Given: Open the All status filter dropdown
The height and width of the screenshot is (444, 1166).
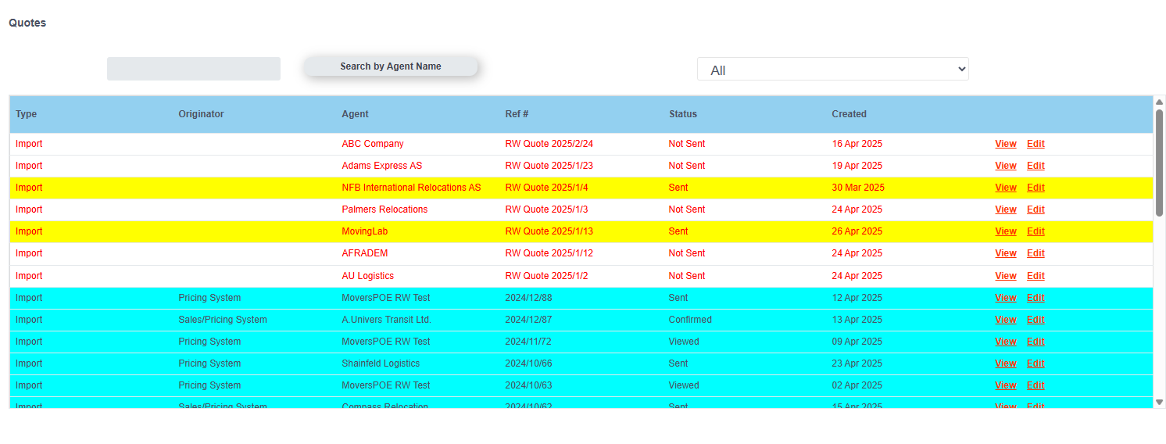Looking at the screenshot, I should pyautogui.click(x=833, y=70).
